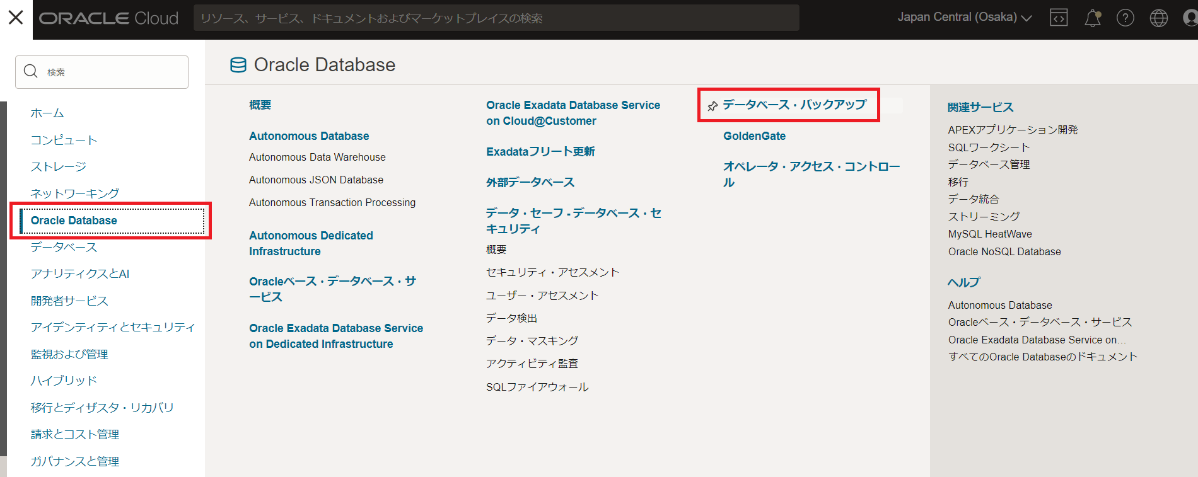Screen dimensions: 1198x477
Task: Open notifications bell icon
Action: coord(1092,18)
